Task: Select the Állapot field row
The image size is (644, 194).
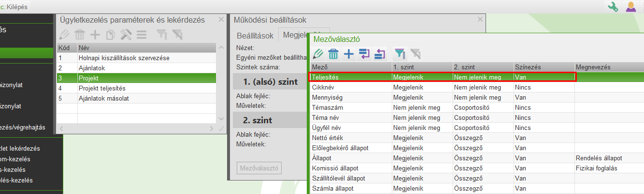Action: [476, 158]
